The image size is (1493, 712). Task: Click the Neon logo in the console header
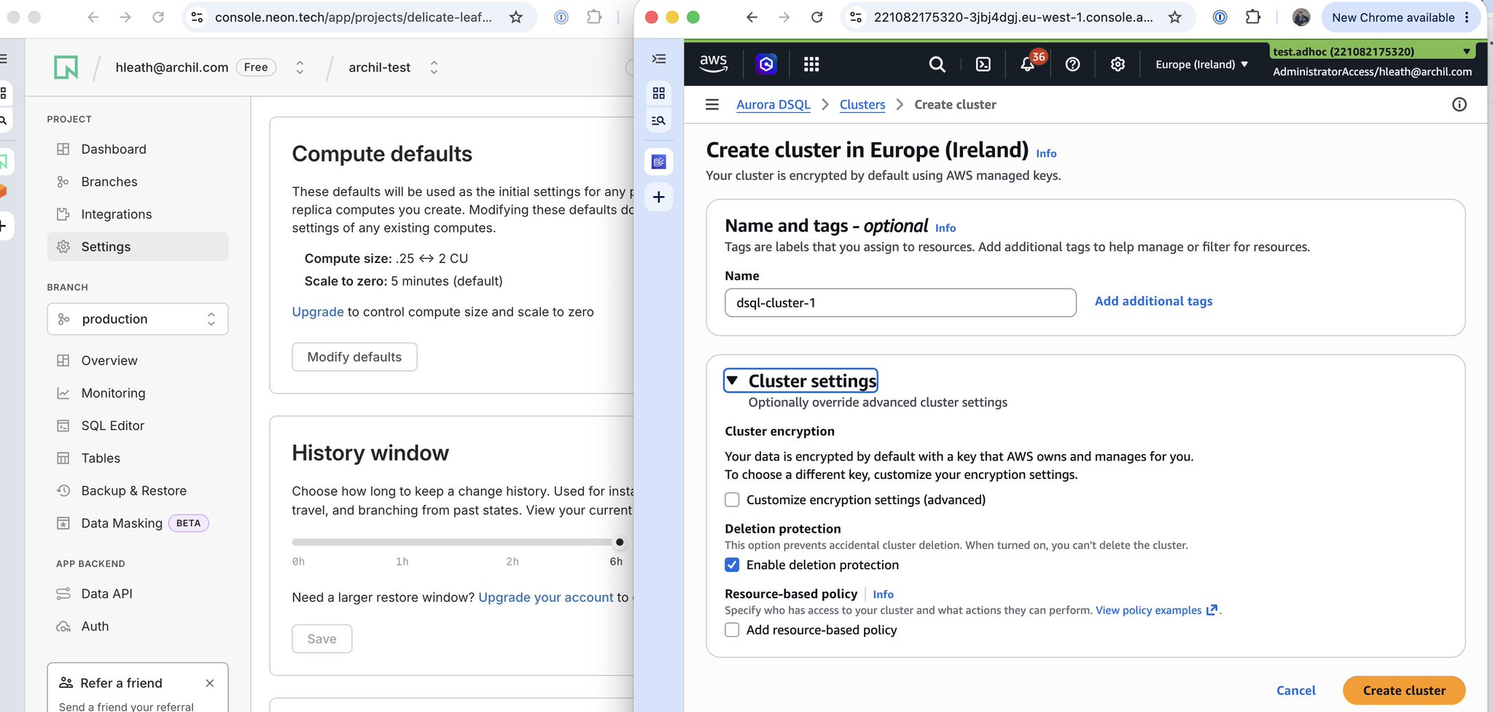66,67
